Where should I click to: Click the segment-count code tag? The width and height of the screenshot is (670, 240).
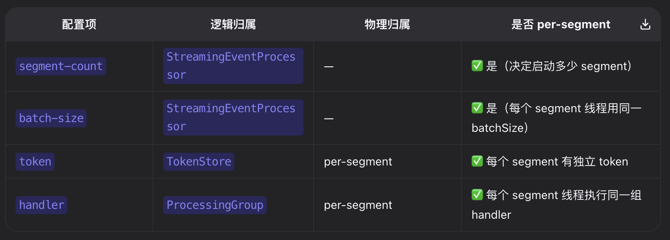point(61,66)
